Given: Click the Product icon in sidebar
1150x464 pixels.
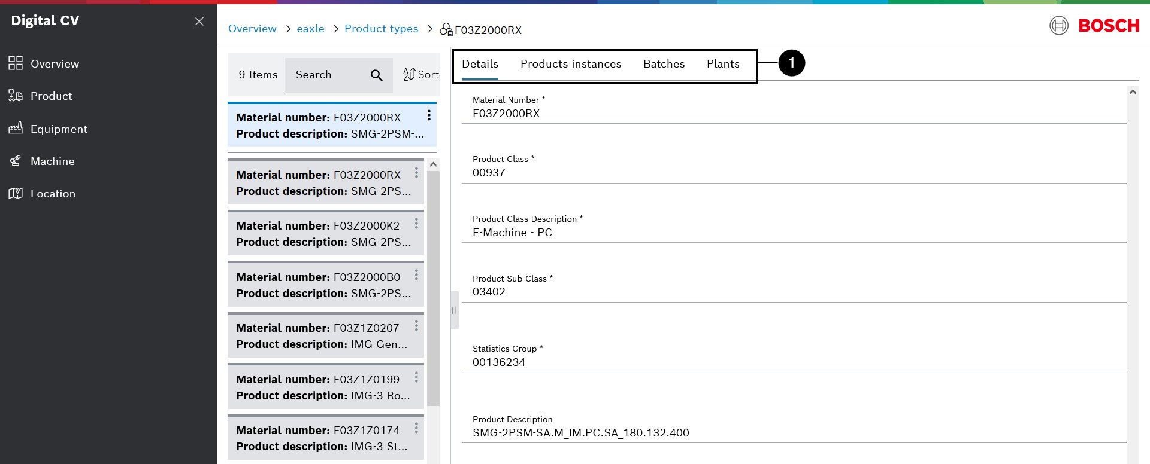Looking at the screenshot, I should [16, 96].
